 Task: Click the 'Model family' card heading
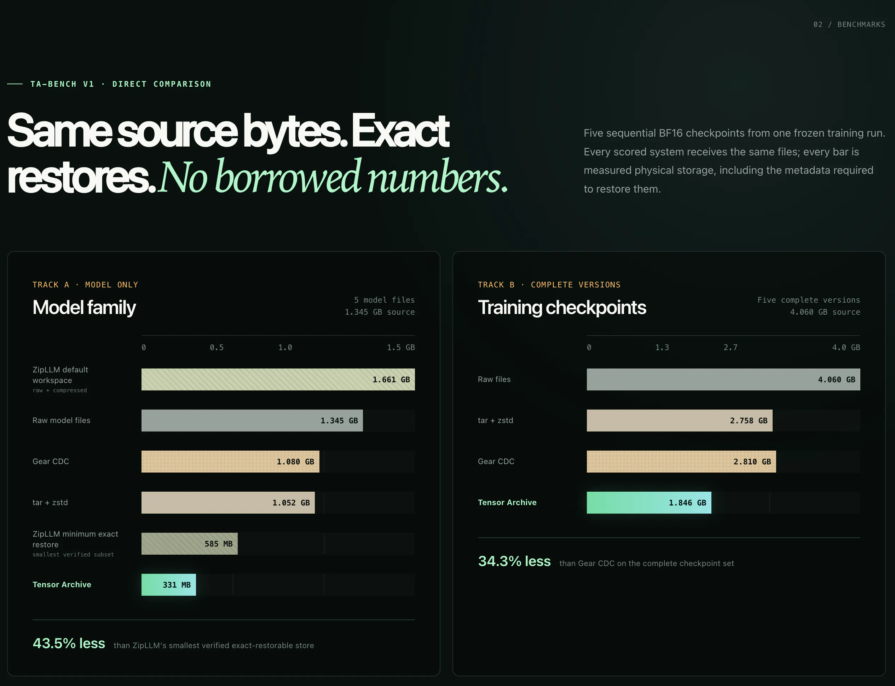click(x=84, y=308)
